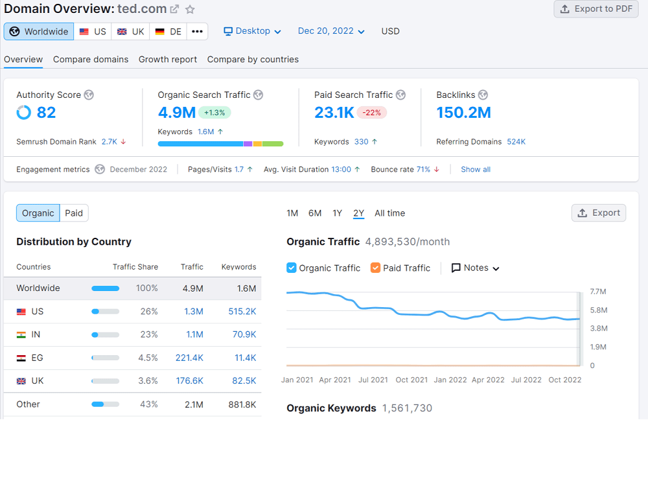The image size is (648, 486).
Task: Click Organic Traffic line chart area
Action: tap(433, 329)
